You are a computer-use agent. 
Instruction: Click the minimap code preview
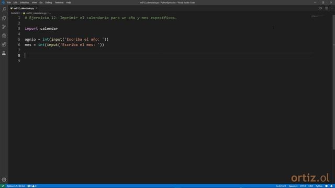(x=317, y=17)
